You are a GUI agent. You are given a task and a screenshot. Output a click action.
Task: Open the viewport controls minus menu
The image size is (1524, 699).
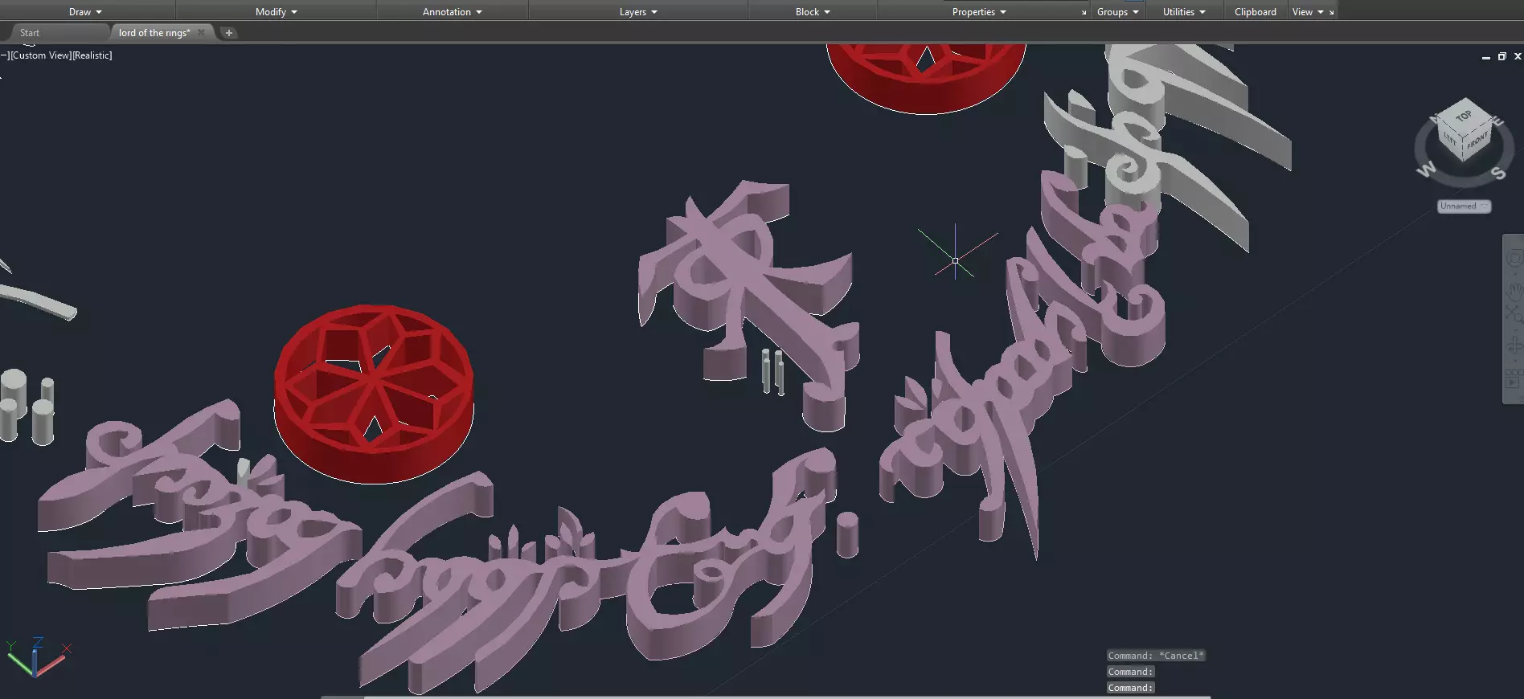pyautogui.click(x=5, y=55)
